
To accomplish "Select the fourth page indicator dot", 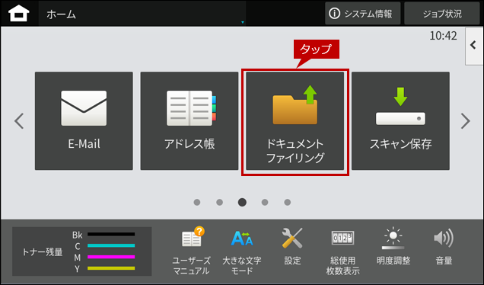I will click(265, 202).
